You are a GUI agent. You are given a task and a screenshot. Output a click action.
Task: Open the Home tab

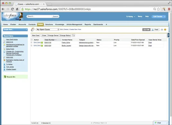pos(5,24)
